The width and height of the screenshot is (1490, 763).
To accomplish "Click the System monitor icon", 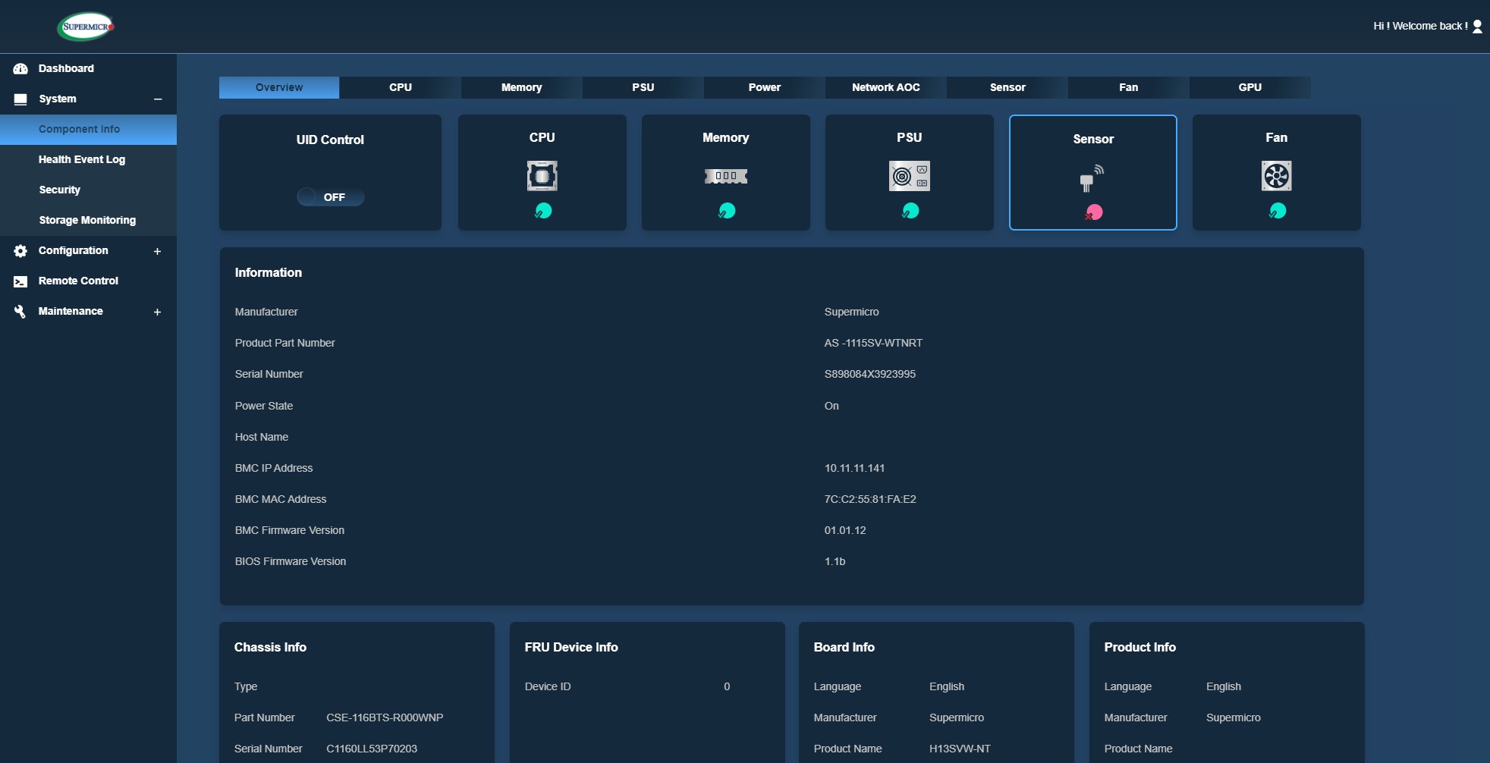I will click(20, 99).
